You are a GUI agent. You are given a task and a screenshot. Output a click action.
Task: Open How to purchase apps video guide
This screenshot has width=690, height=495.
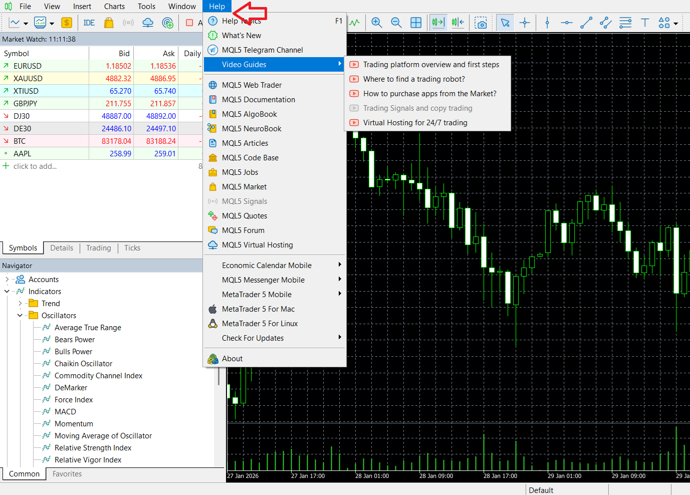click(427, 94)
